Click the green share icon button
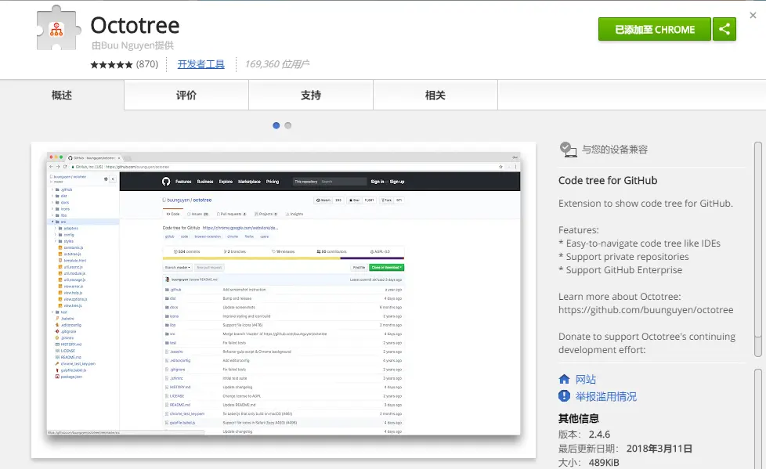Viewport: 766px width, 469px height. (724, 29)
